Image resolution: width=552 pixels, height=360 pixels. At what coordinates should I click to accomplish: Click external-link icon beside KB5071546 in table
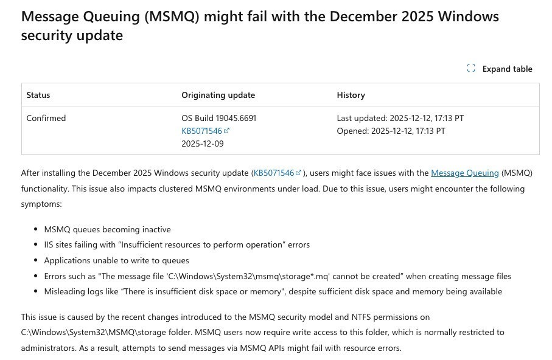pyautogui.click(x=226, y=131)
